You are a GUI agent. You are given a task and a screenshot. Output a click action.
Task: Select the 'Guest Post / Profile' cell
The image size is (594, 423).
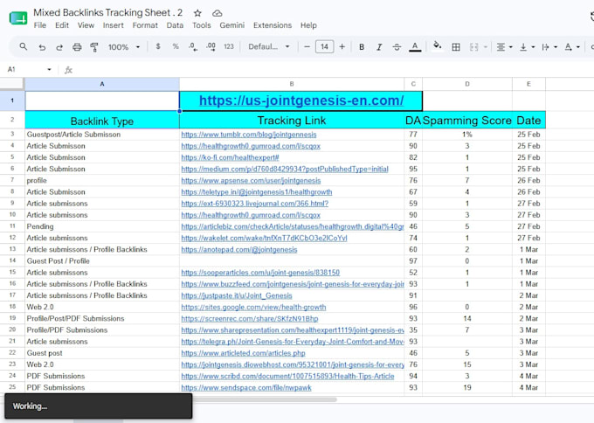pyautogui.click(x=102, y=261)
